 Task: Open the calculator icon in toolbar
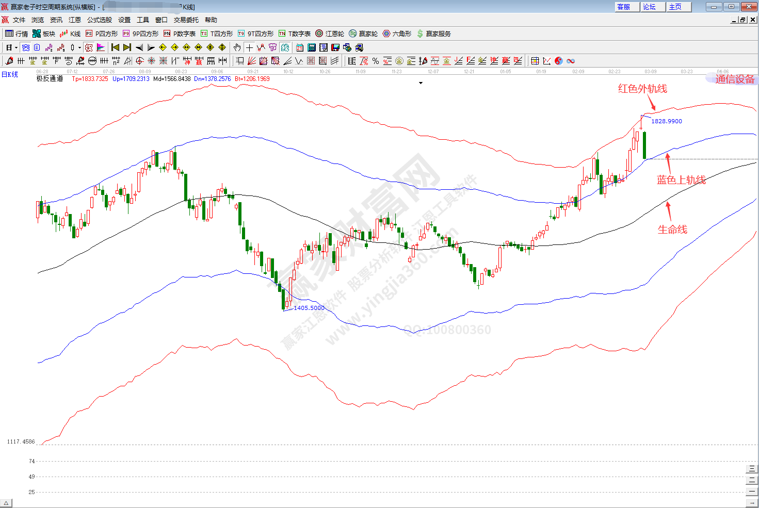(x=312, y=47)
